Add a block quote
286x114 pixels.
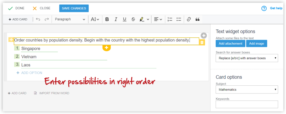click(x=198, y=19)
